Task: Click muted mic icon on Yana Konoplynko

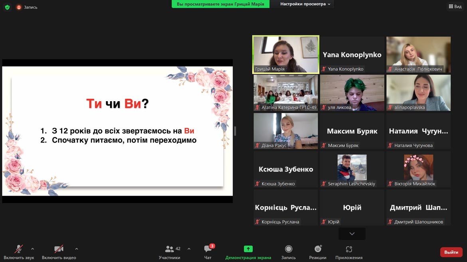Action: [x=324, y=69]
